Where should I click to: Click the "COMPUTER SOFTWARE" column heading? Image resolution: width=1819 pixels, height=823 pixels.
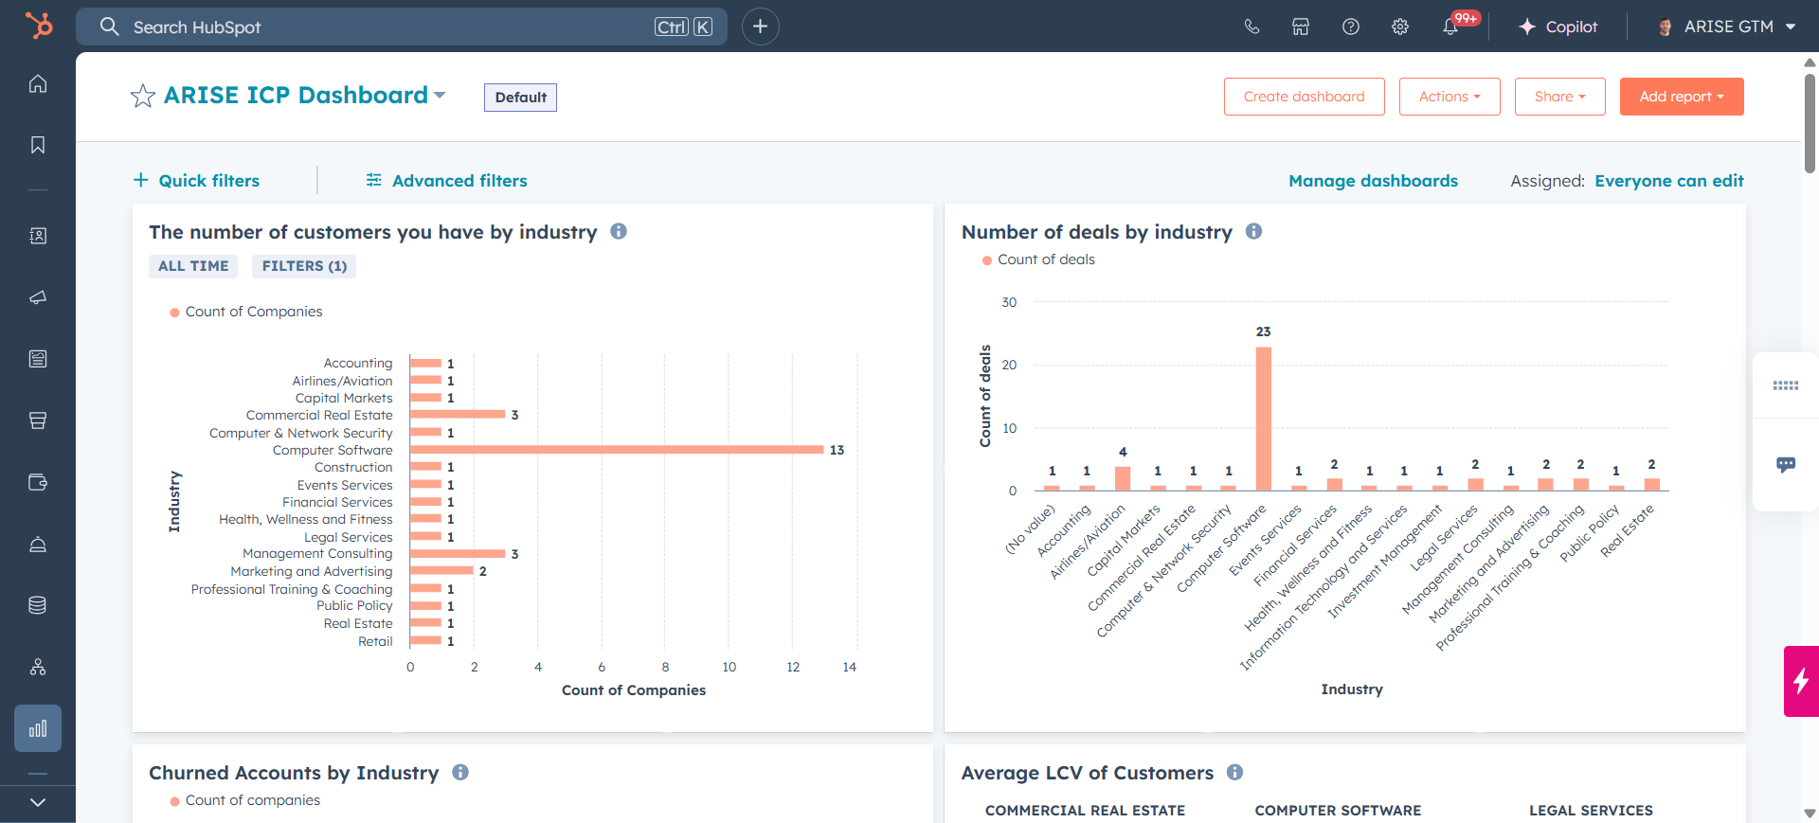[x=1338, y=811]
